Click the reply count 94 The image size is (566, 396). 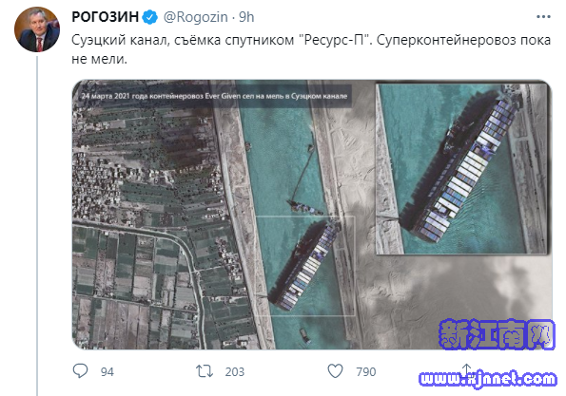(x=107, y=372)
